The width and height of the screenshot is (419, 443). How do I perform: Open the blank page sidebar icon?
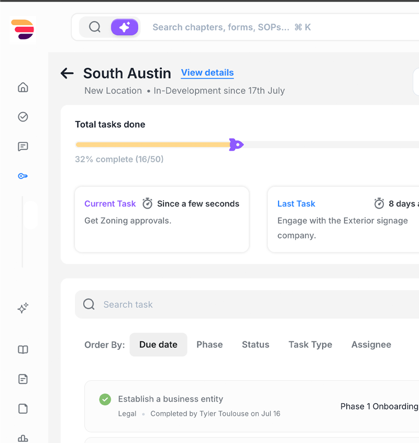[23, 409]
